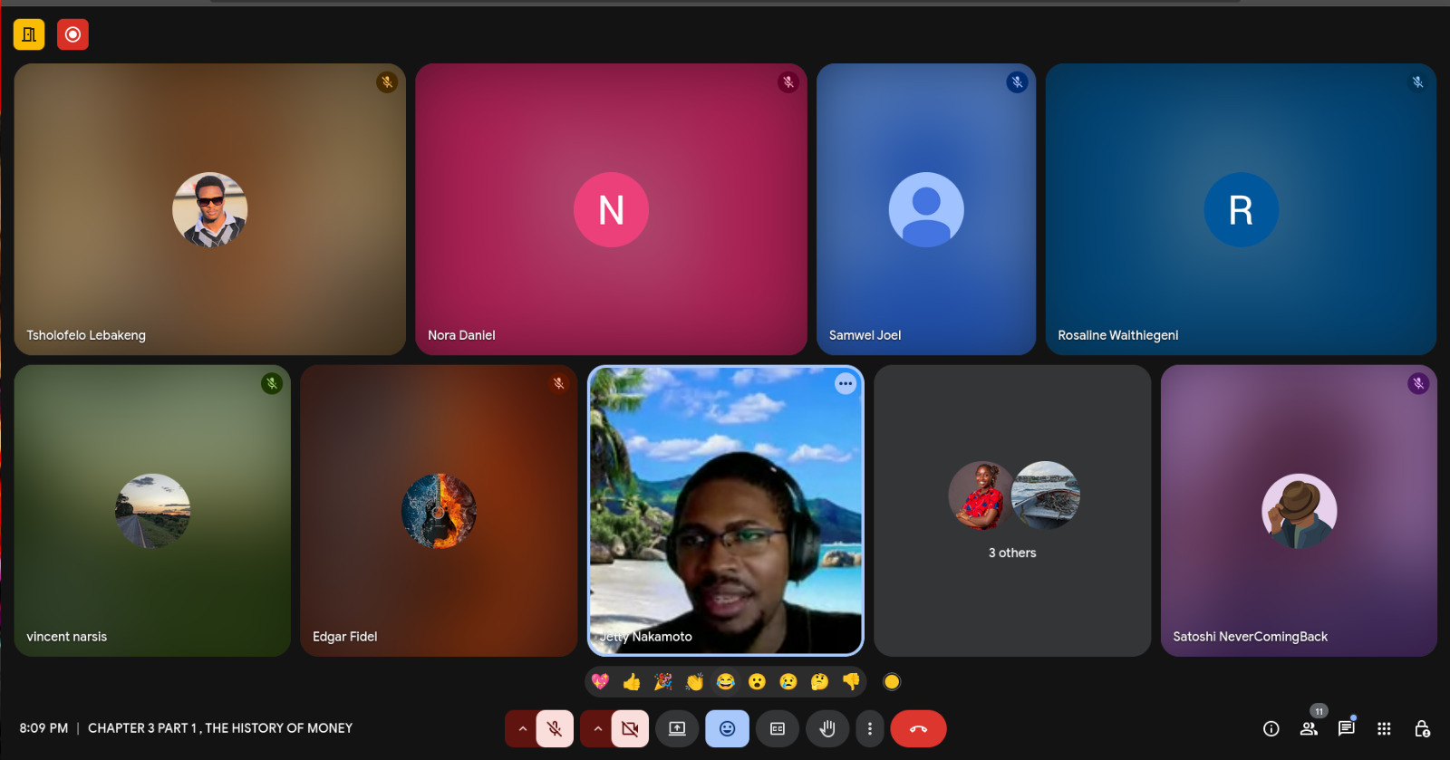Raise your hand
The image size is (1450, 760).
pos(826,728)
